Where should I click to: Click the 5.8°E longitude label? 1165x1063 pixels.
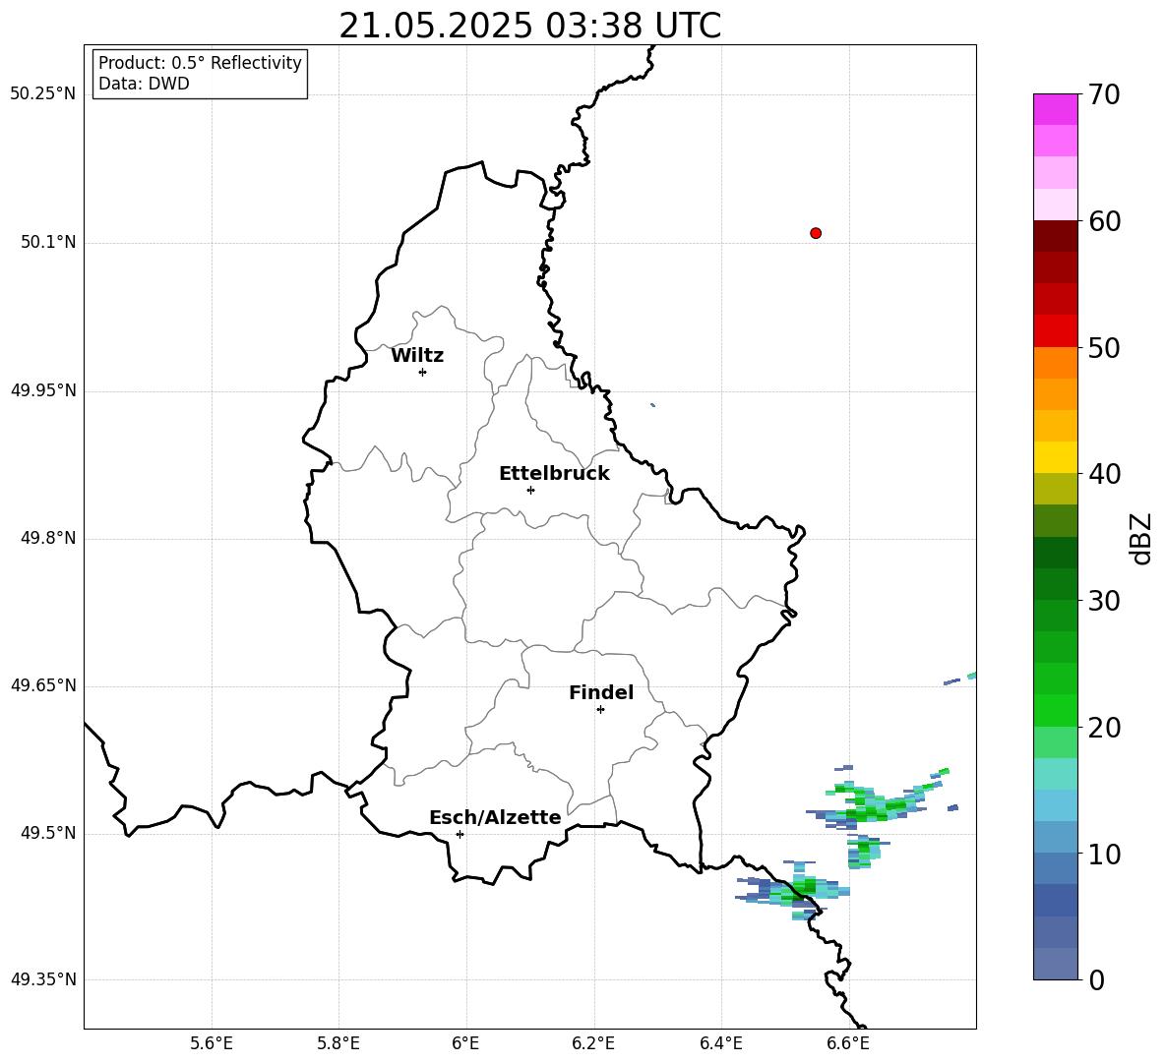[x=338, y=1043]
